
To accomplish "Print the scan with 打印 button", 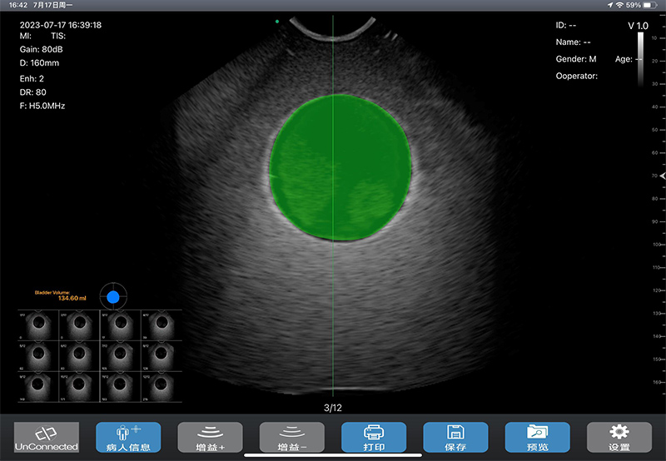I will point(373,437).
